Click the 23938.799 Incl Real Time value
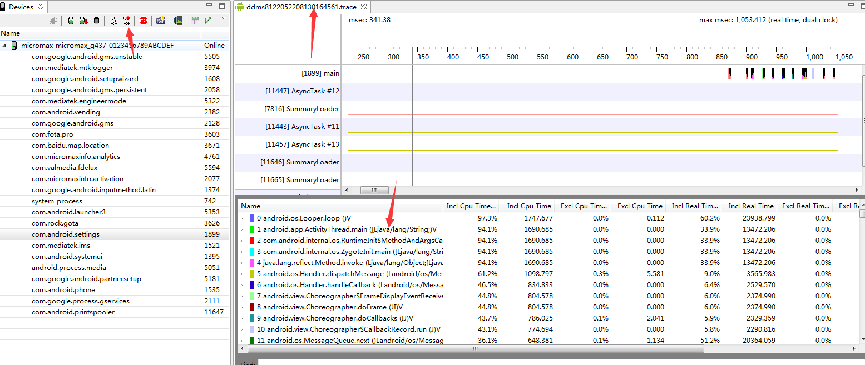Image resolution: width=865 pixels, height=365 pixels. (759, 218)
